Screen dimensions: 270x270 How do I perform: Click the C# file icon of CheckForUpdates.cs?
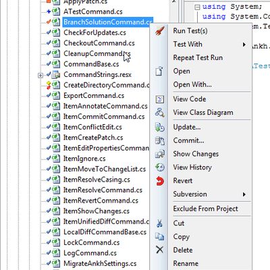(56, 32)
